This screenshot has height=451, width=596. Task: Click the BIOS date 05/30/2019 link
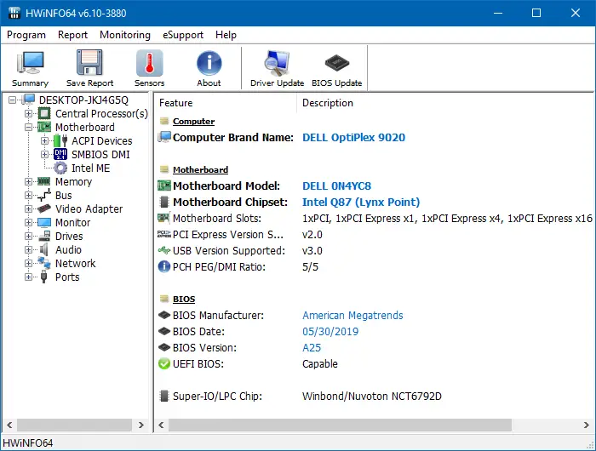330,332
